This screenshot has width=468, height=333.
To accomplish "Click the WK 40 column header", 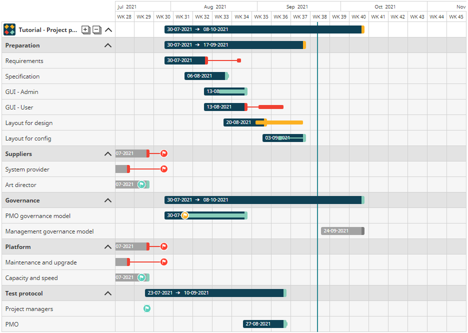I will point(359,16).
